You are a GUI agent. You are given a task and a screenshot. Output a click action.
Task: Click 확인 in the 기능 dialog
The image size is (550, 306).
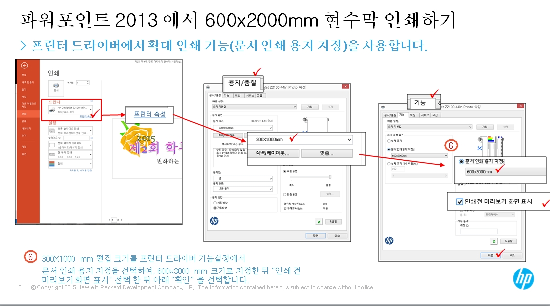coord(490,255)
